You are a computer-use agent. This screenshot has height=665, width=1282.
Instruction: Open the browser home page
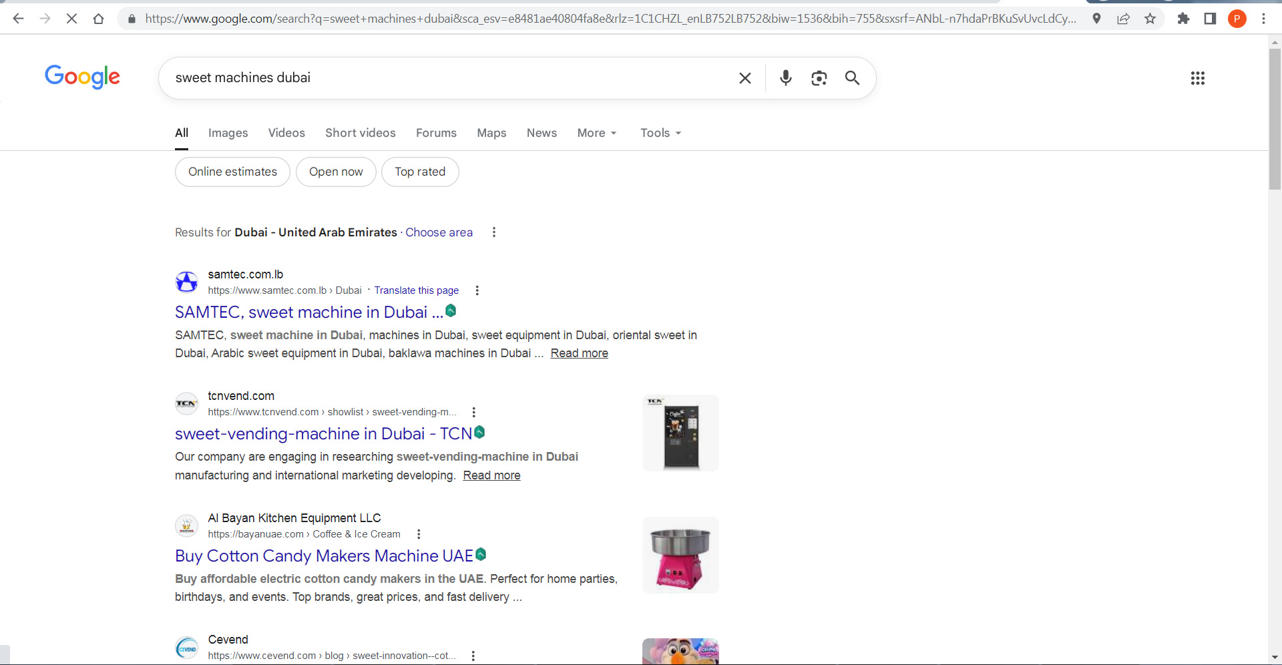pos(98,19)
